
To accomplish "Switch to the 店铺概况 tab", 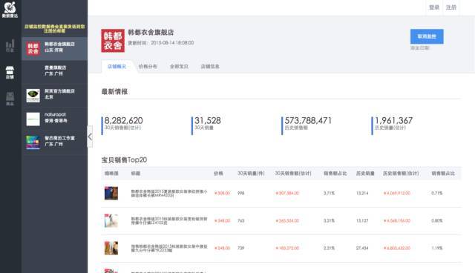I will tap(117, 66).
